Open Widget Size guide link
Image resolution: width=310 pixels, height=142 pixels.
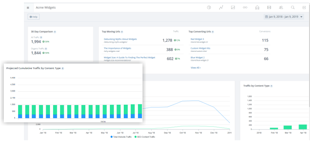click(129, 57)
